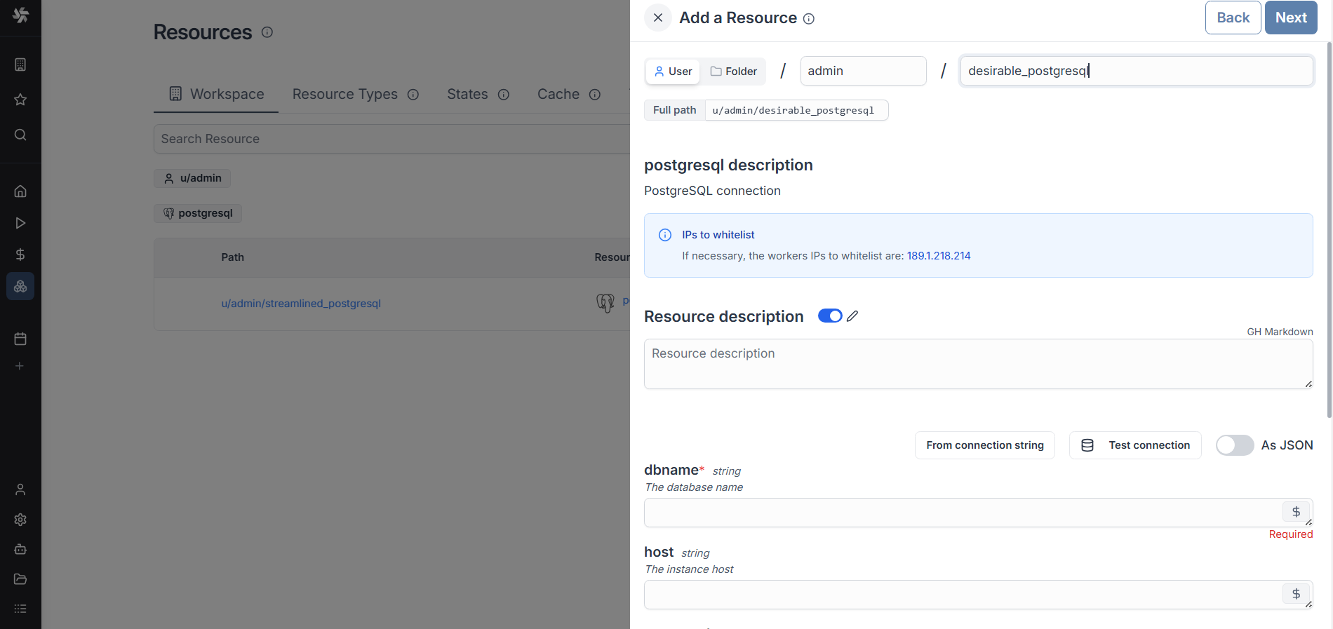Filter by the u/admin owner chip
Screen dimensions: 1333x629
(192, 178)
